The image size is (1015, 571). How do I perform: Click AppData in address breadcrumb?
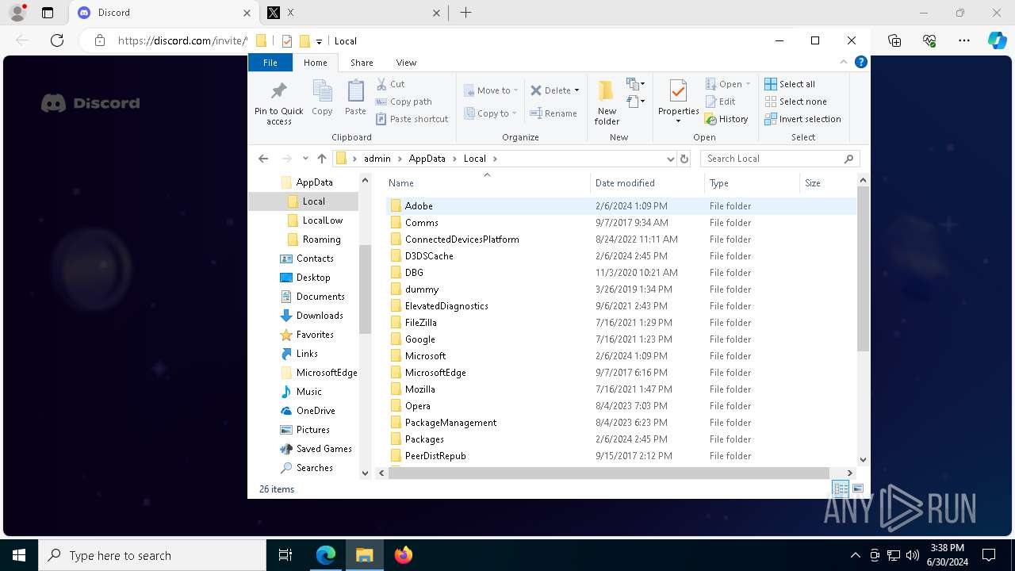427,159
